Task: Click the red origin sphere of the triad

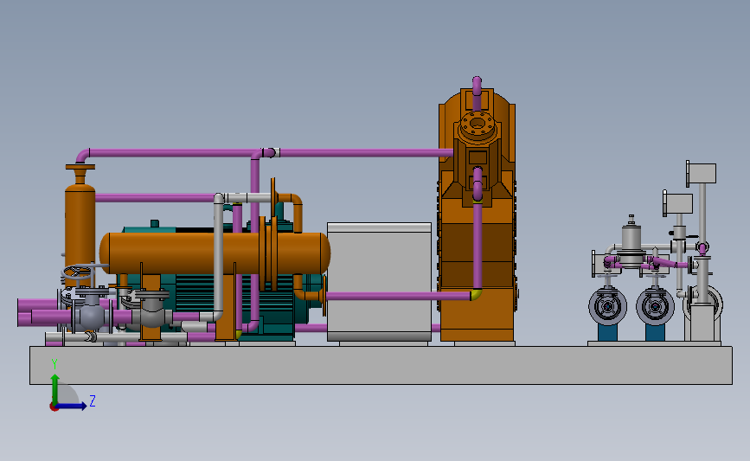Action: (x=54, y=407)
